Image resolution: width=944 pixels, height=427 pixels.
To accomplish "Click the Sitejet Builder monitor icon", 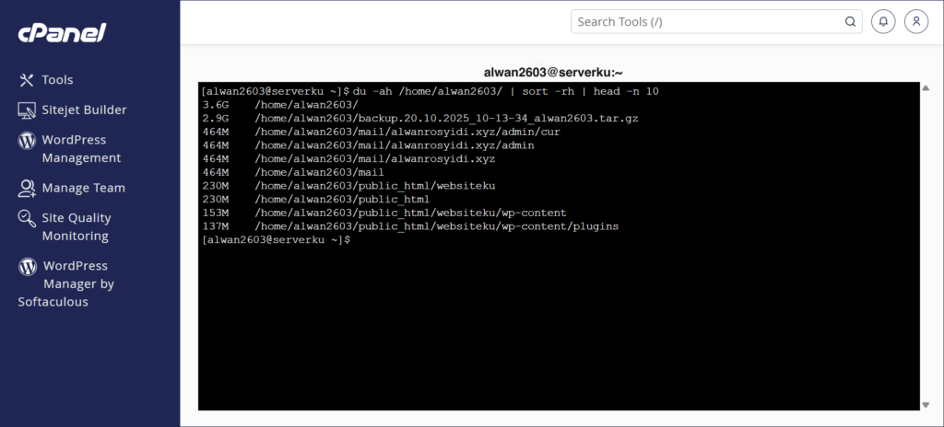I will click(27, 110).
